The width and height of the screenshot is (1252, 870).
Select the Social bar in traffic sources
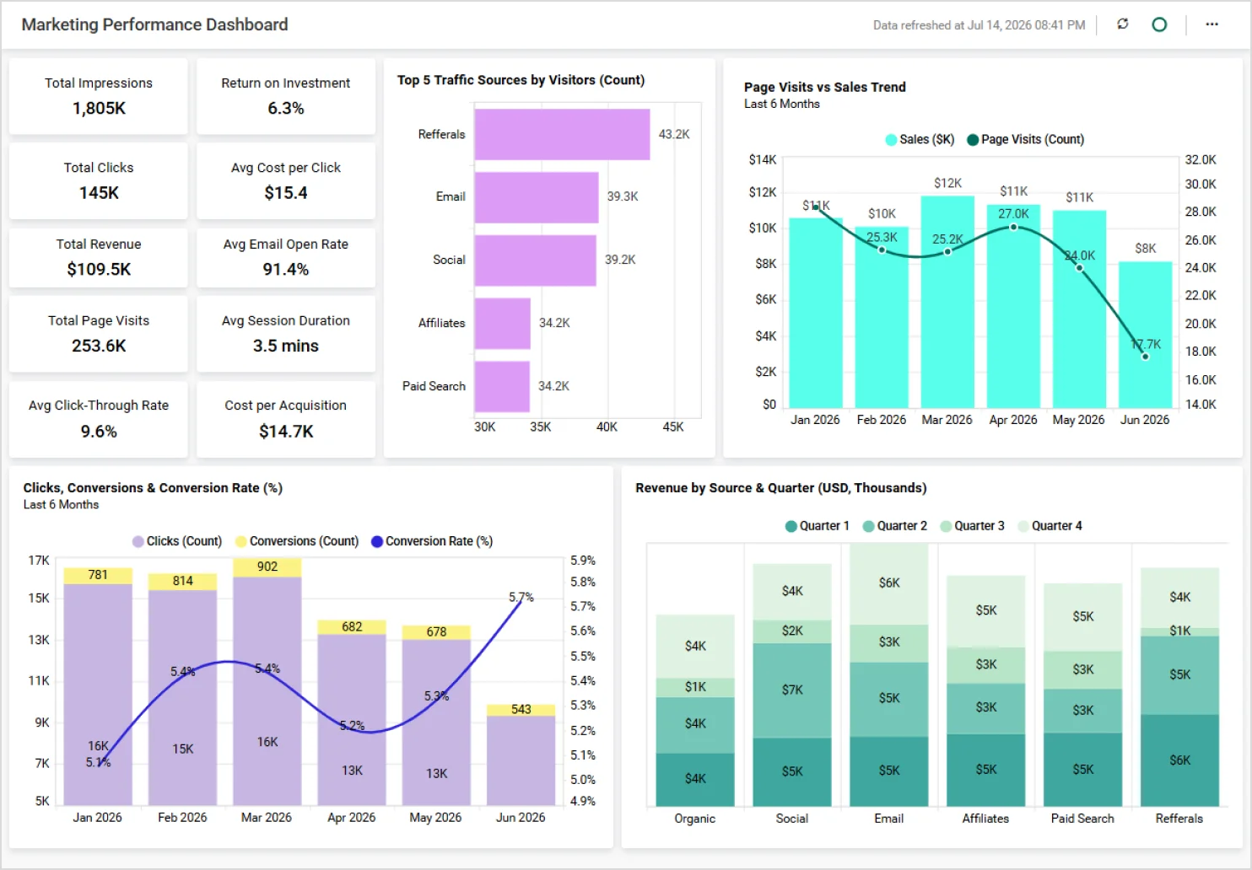coord(536,260)
